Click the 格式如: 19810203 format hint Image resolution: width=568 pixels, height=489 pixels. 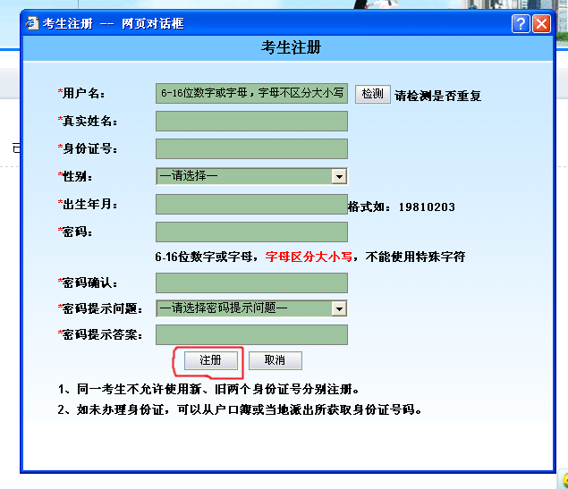point(402,207)
